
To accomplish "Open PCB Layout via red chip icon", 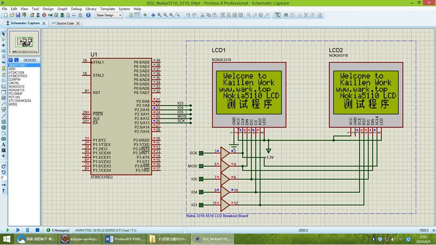I will pyautogui.click(x=44, y=15).
